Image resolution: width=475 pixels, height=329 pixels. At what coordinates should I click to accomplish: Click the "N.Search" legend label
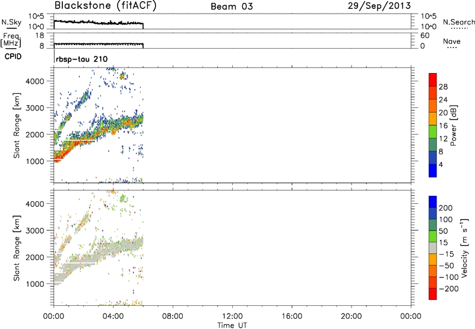pos(458,22)
